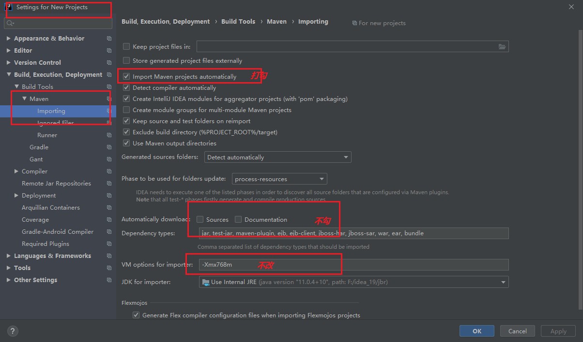Click the project-level icon beside Editor
Viewport: 583px width, 342px height.
[109, 51]
